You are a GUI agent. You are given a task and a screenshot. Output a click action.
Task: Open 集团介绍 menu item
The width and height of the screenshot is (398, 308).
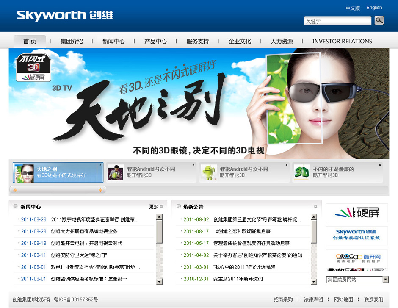[x=72, y=41]
